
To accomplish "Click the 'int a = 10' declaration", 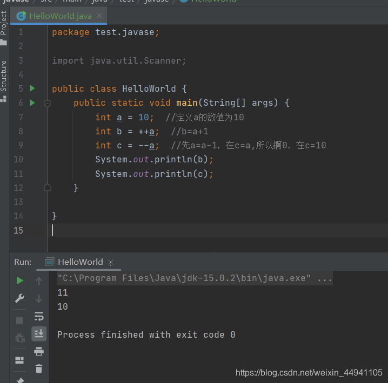I will (x=124, y=117).
